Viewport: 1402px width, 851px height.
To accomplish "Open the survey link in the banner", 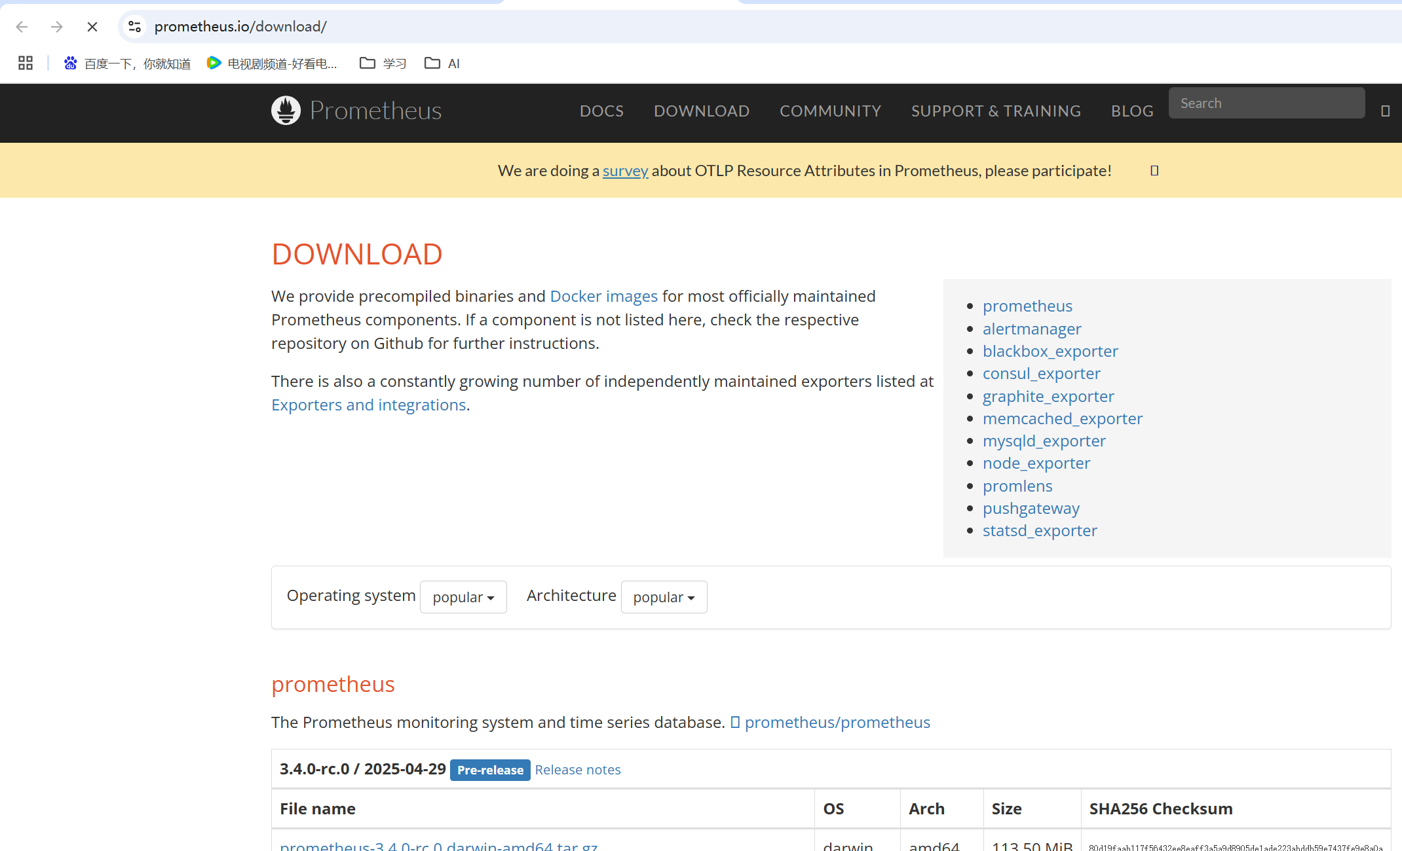I will (626, 171).
